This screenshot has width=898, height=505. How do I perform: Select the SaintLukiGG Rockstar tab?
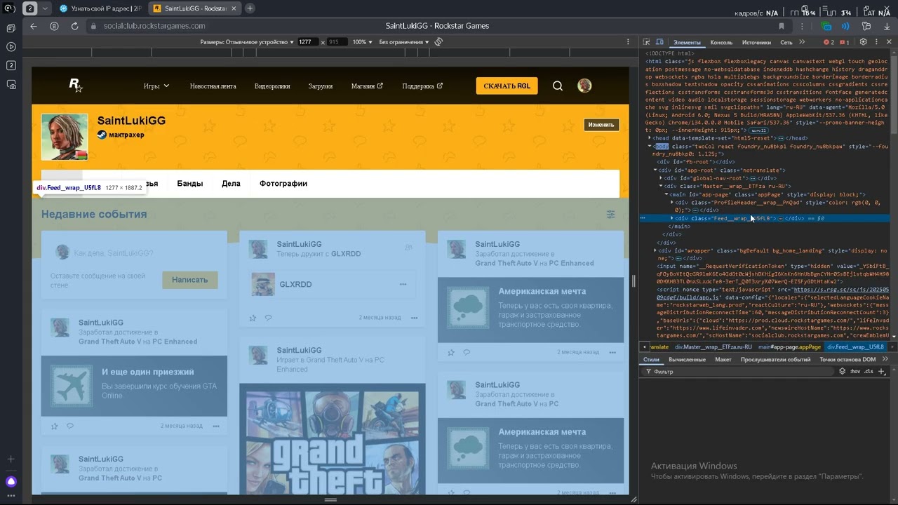click(x=194, y=8)
